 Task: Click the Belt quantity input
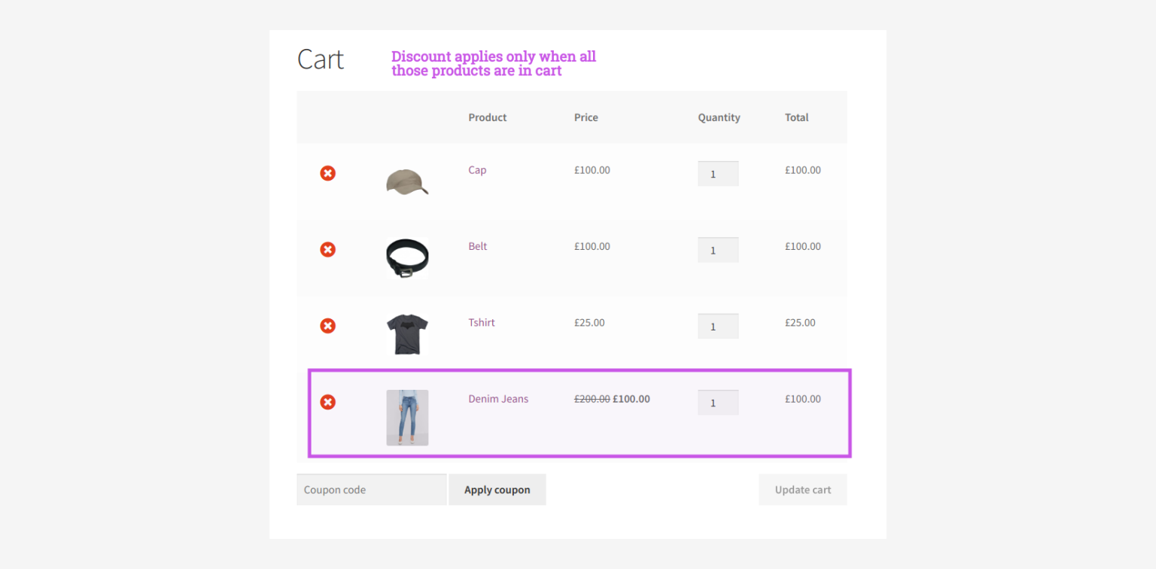[717, 249]
